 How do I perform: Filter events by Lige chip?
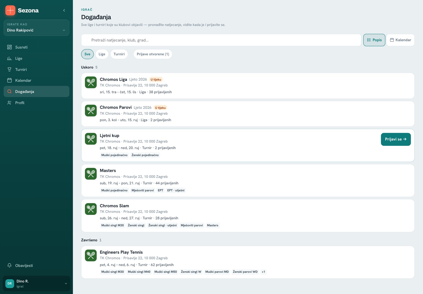[x=102, y=54]
